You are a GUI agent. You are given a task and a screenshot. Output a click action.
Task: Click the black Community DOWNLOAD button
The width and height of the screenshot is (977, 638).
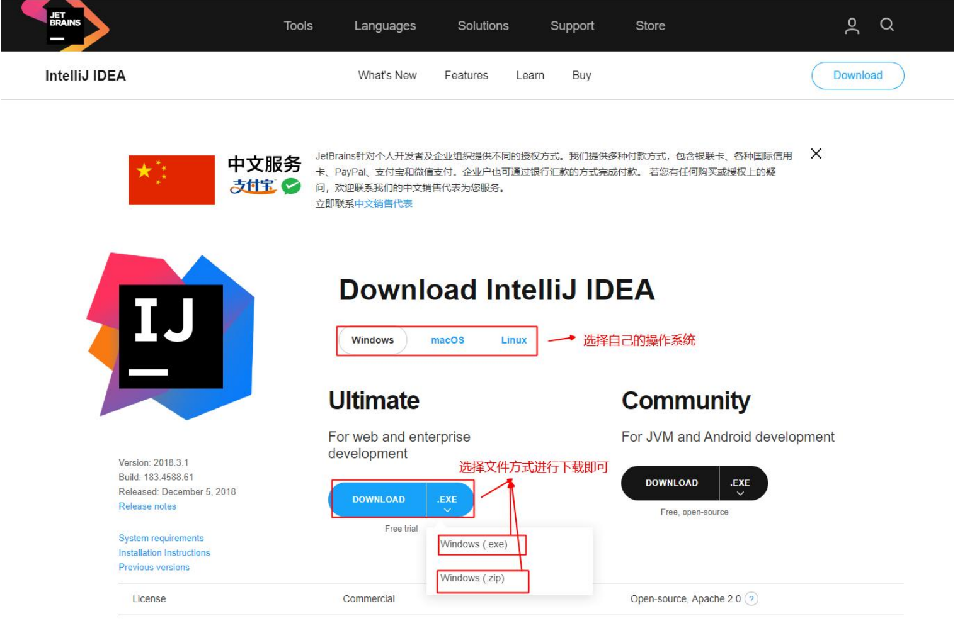671,483
